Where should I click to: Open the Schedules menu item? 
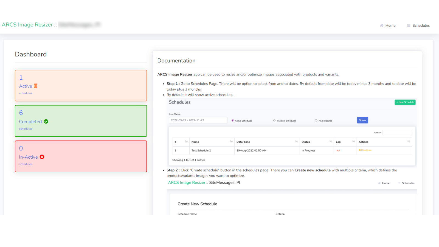click(x=421, y=25)
